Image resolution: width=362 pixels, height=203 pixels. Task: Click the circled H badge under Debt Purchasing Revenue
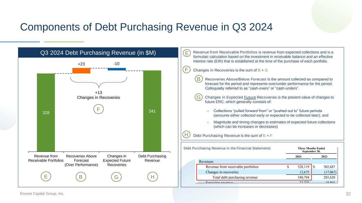pos(152,177)
